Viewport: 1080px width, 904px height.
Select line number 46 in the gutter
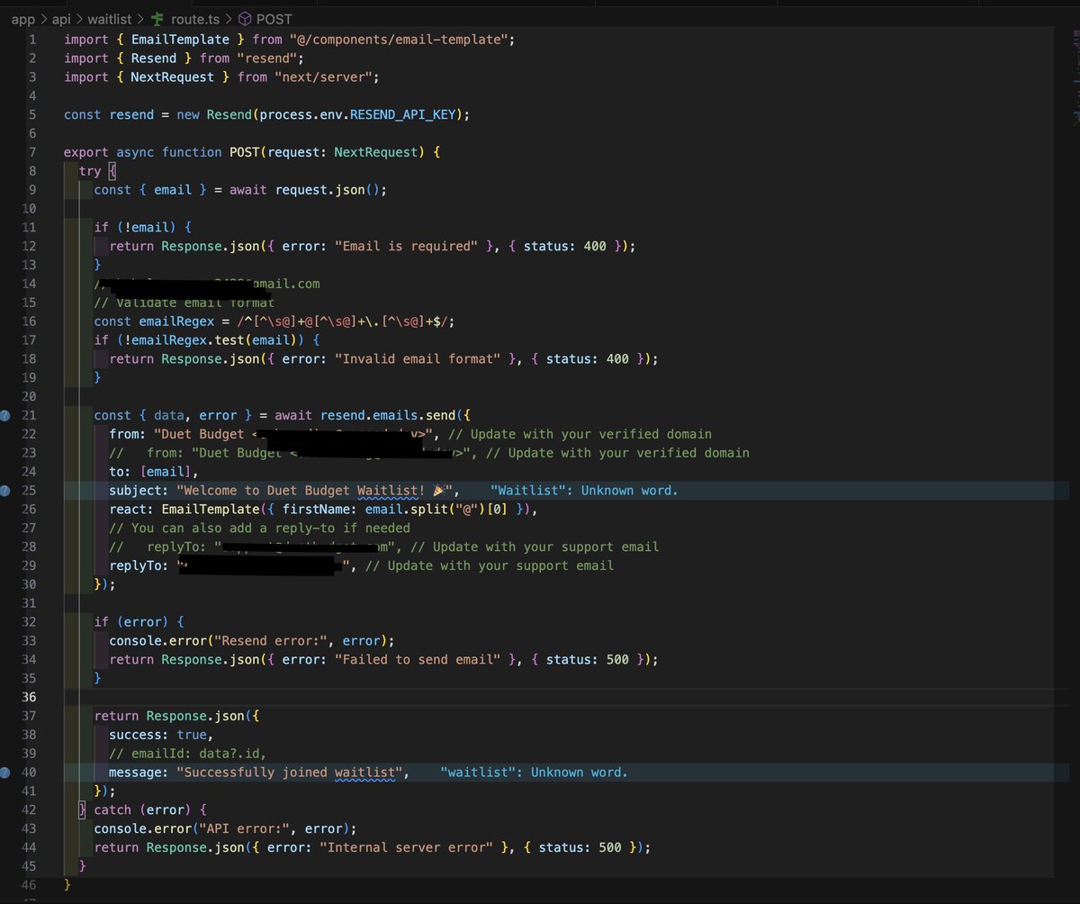[29, 885]
